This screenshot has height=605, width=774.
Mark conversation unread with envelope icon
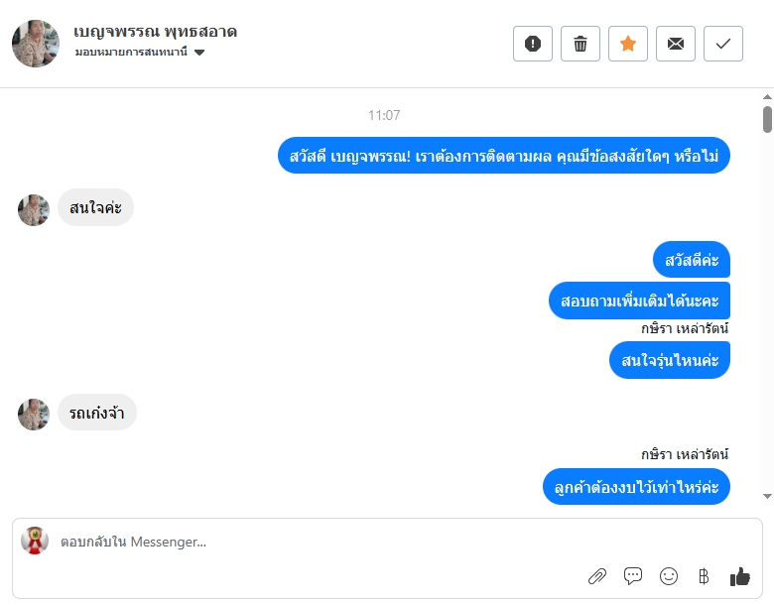[676, 44]
